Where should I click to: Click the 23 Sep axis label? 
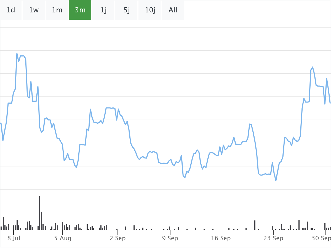pyautogui.click(x=273, y=238)
